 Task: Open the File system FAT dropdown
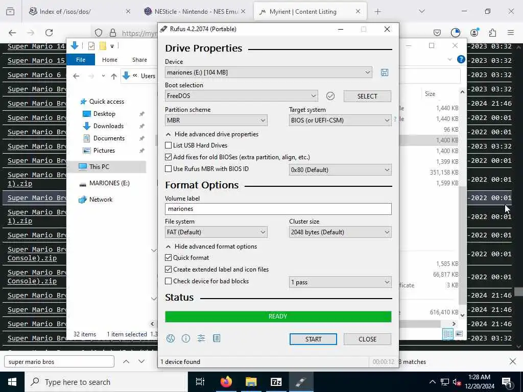(216, 232)
